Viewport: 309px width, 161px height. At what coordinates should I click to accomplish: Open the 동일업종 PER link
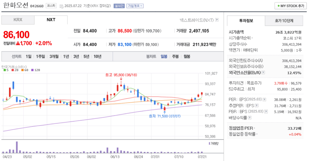(242, 128)
